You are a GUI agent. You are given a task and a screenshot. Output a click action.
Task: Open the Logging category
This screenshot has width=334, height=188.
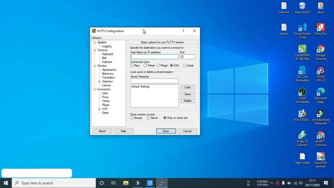tap(106, 46)
